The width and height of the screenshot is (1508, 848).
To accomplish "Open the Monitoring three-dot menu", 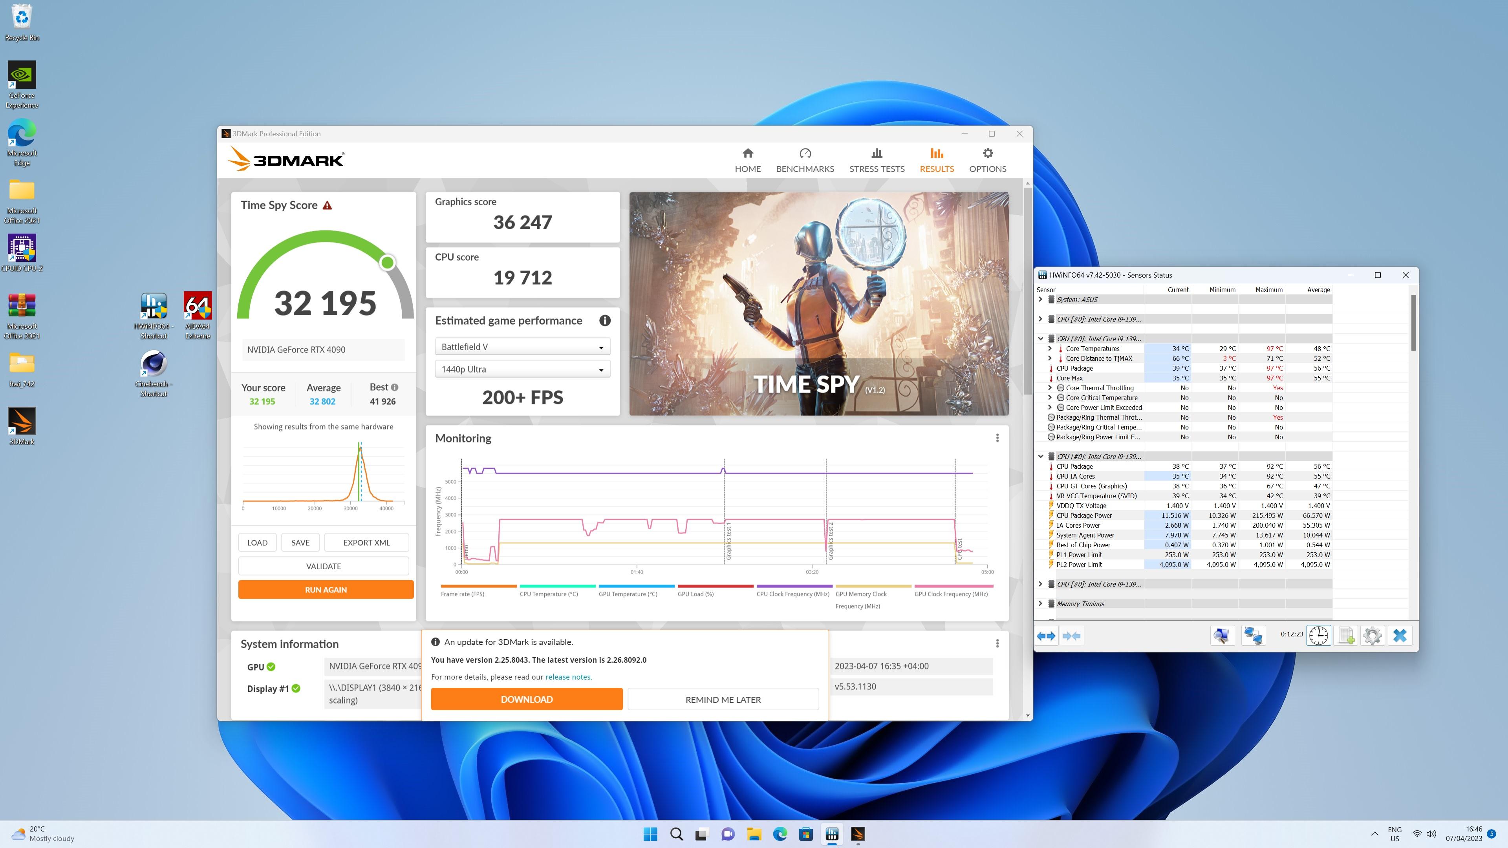I will (997, 438).
